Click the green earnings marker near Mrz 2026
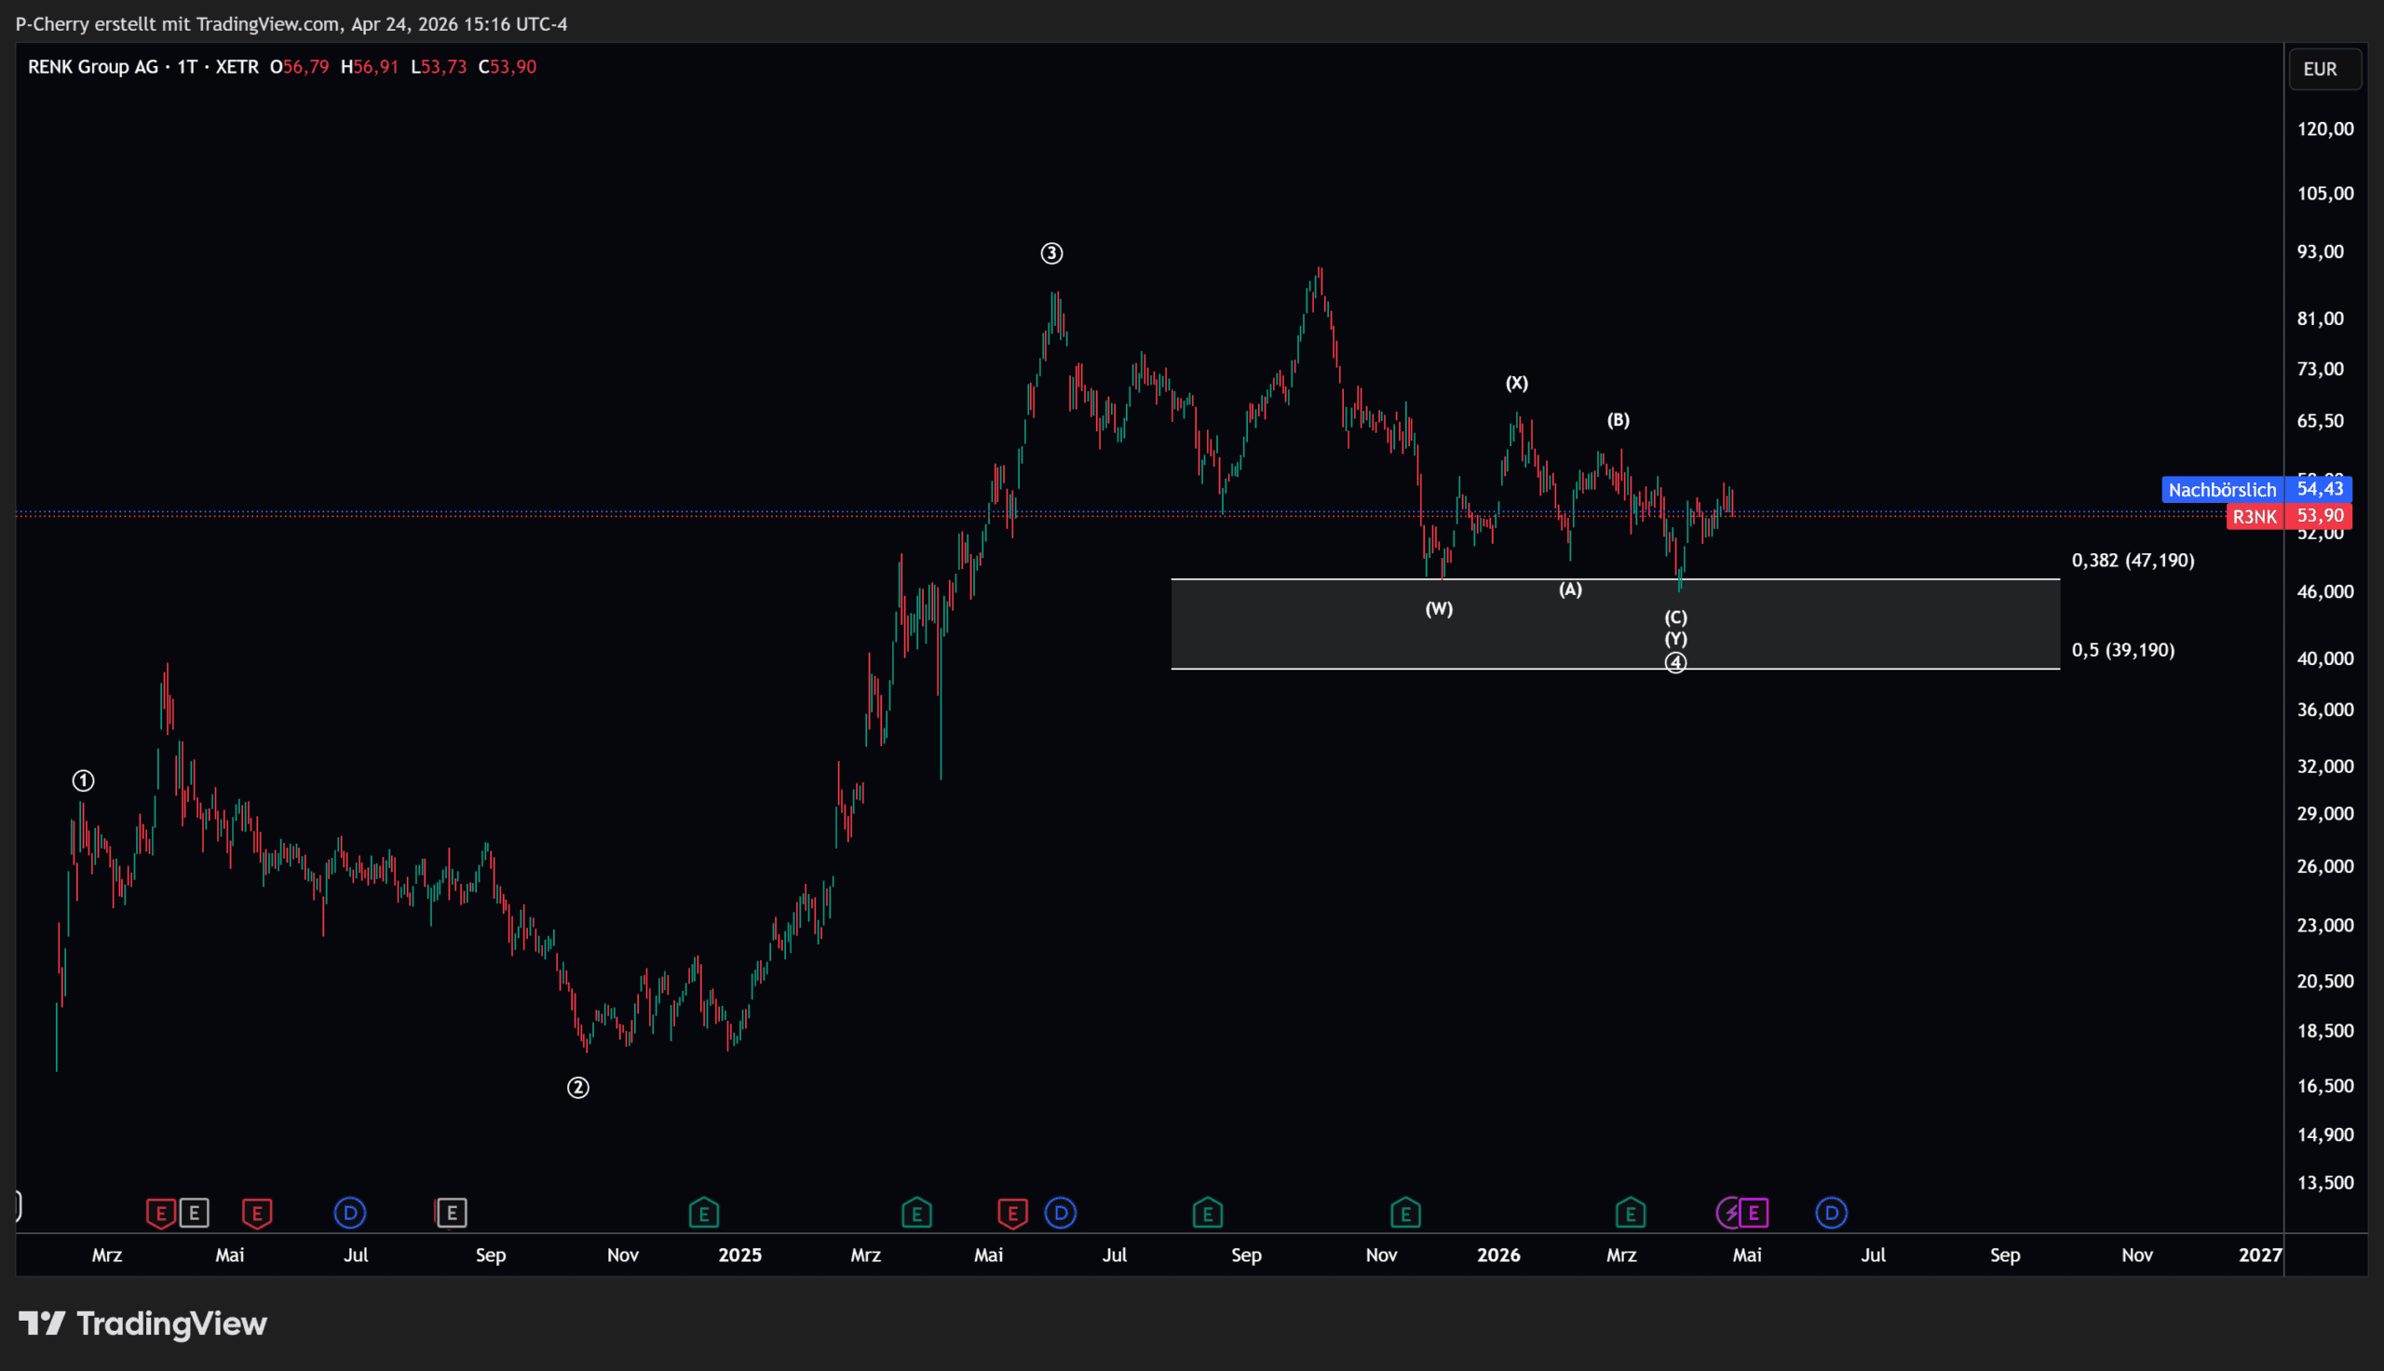This screenshot has width=2384, height=1371. (1630, 1213)
